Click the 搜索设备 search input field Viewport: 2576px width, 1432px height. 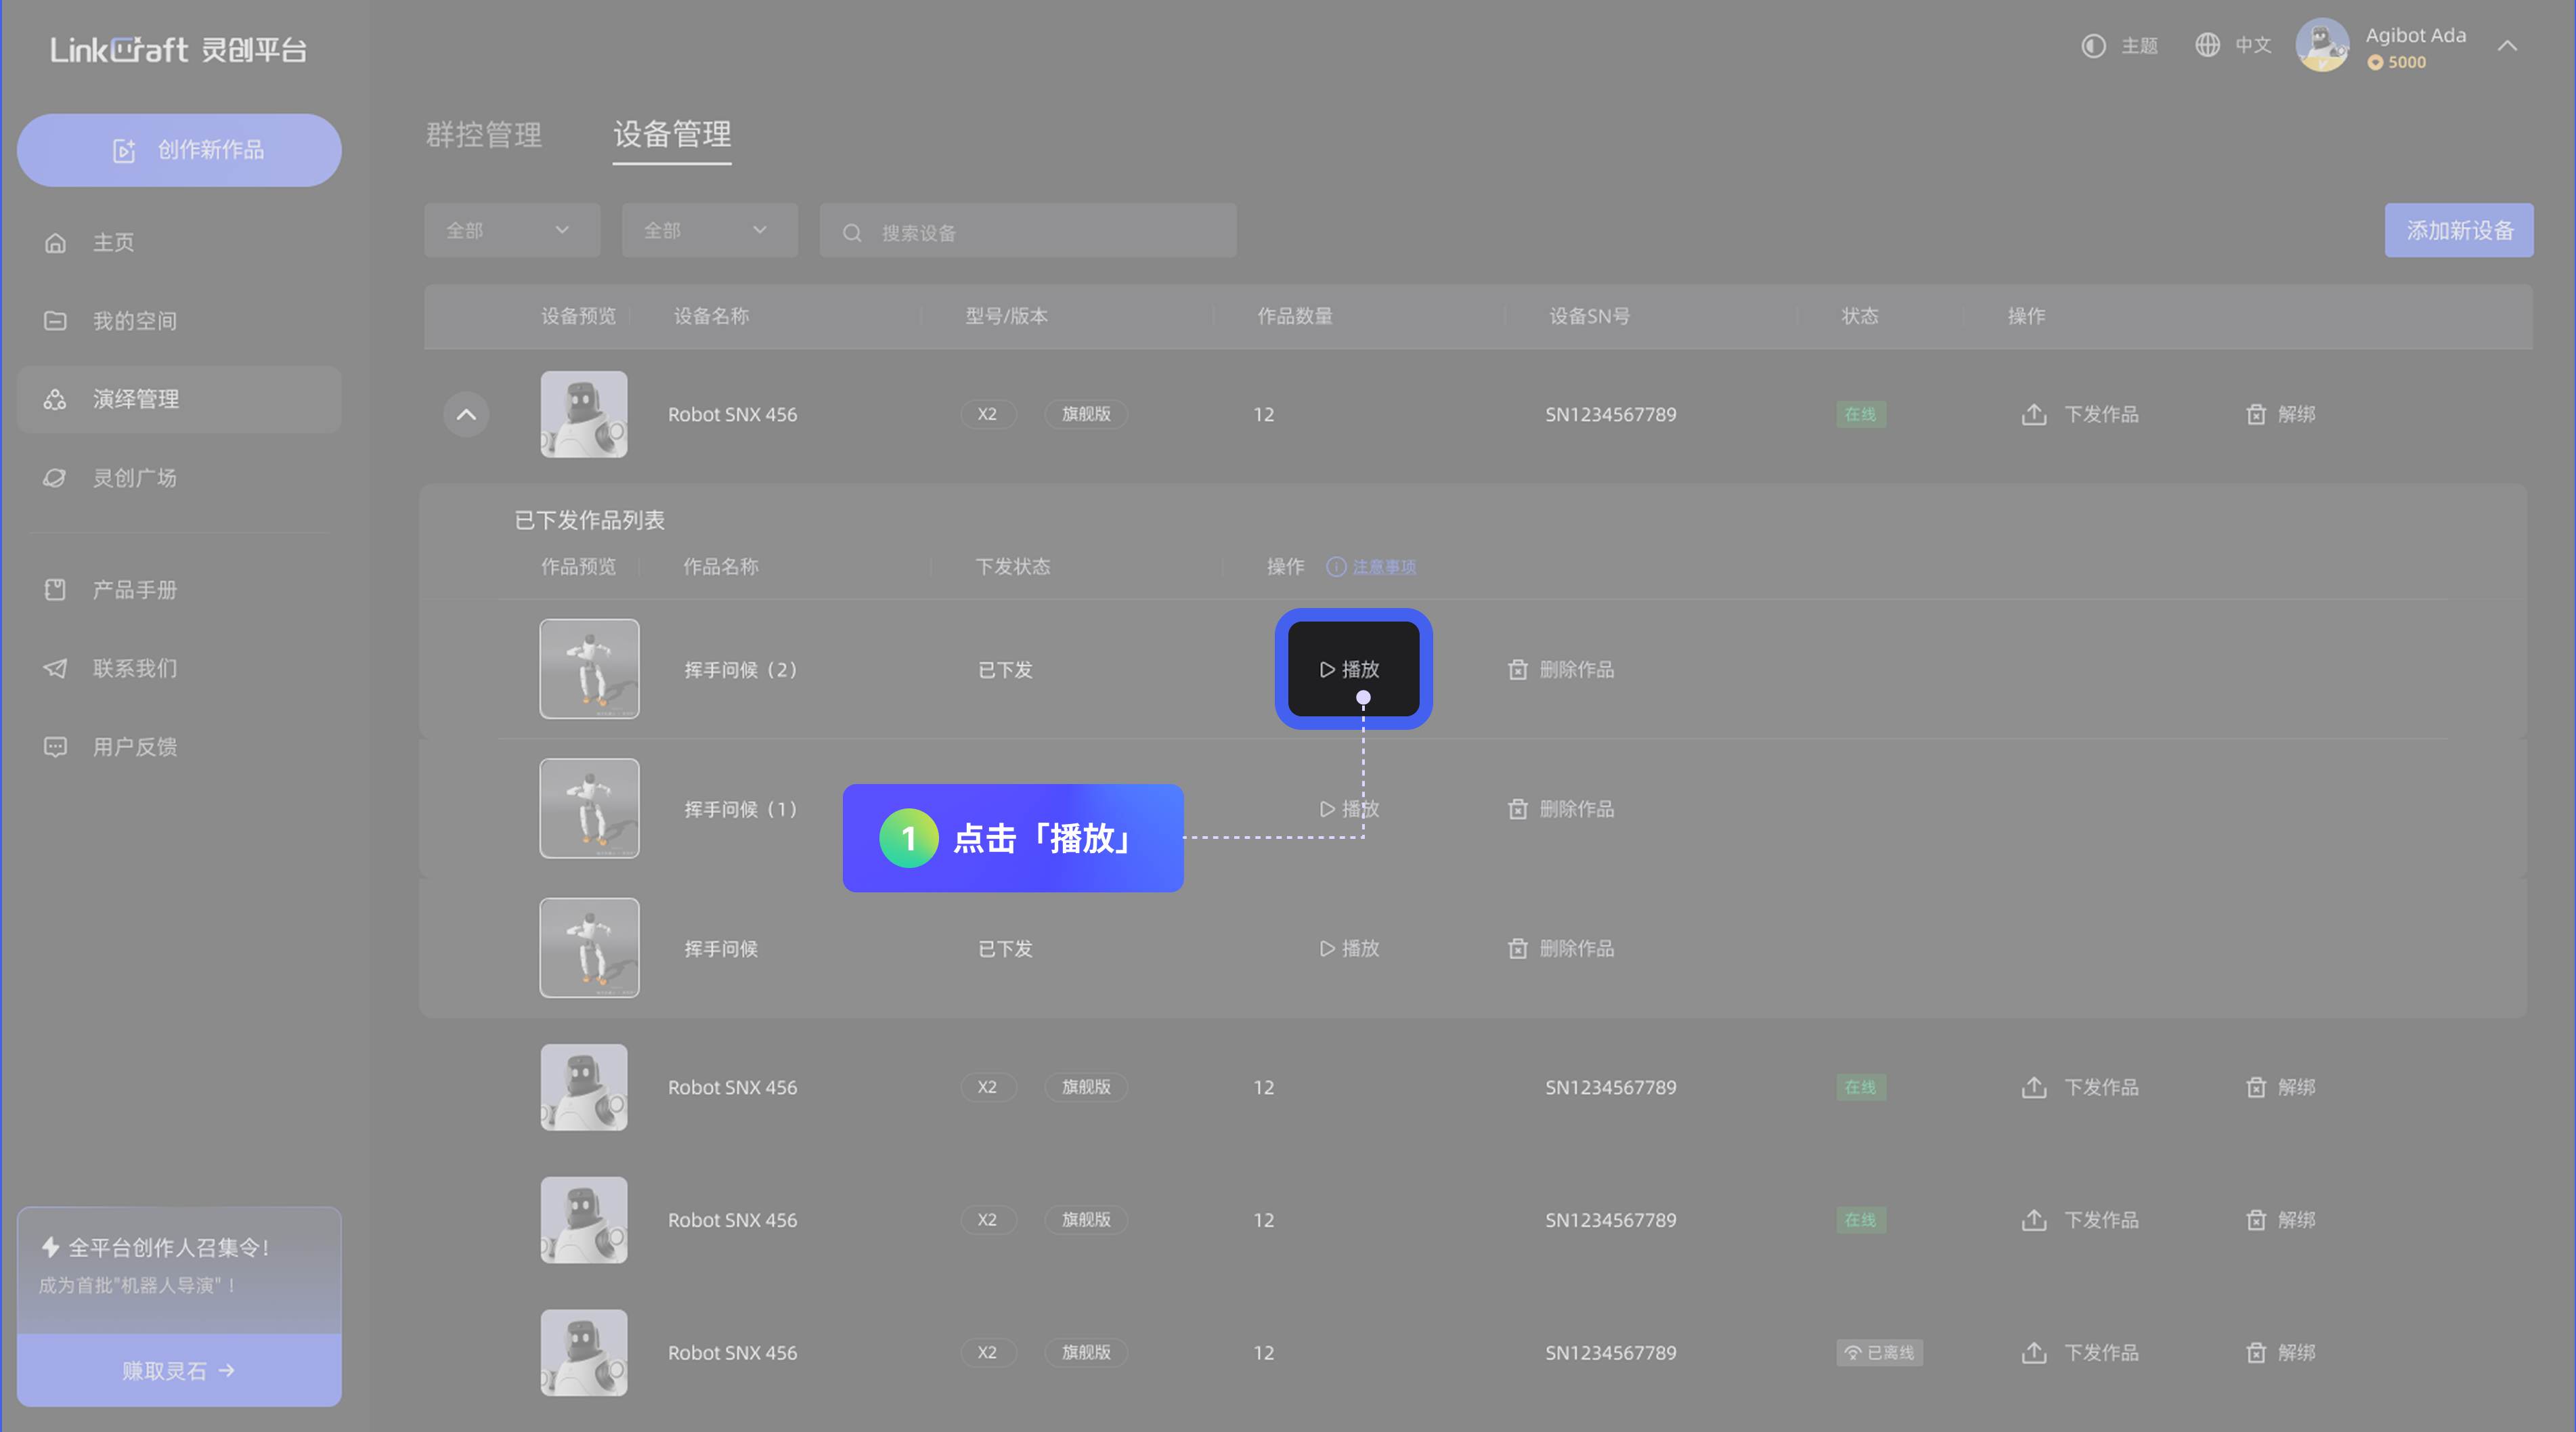tap(1027, 231)
